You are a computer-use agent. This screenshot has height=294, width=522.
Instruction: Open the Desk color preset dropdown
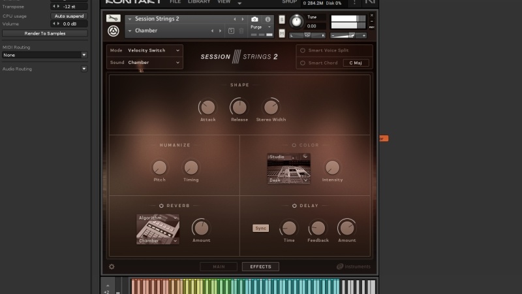(x=288, y=180)
